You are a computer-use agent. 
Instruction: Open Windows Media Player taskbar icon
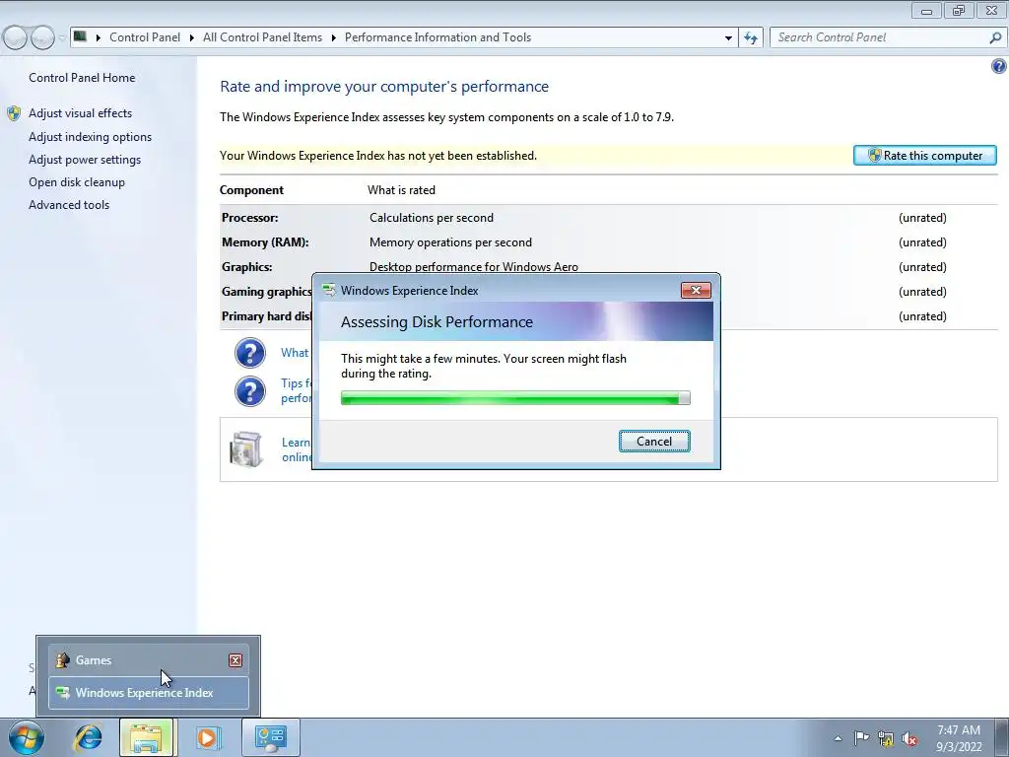(x=207, y=737)
